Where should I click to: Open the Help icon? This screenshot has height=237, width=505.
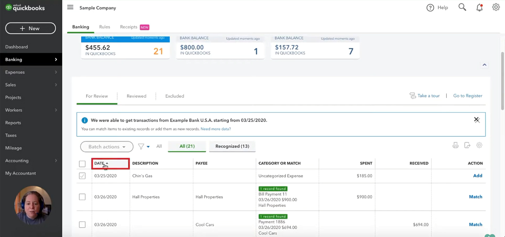point(430,8)
